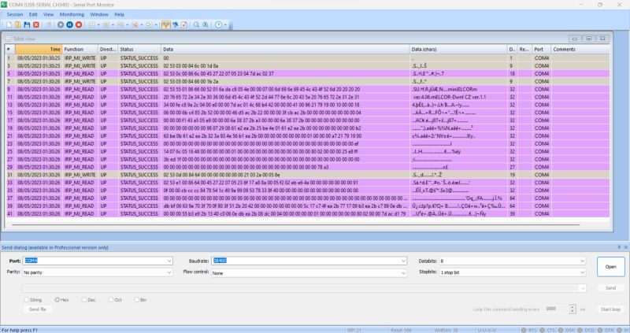Minimize the Table view child window
This screenshot has width=630, height=333.
click(575, 39)
